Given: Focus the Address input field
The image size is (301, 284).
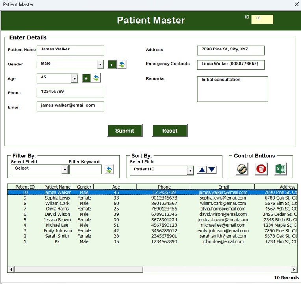Looking at the screenshot, I should tap(231, 50).
